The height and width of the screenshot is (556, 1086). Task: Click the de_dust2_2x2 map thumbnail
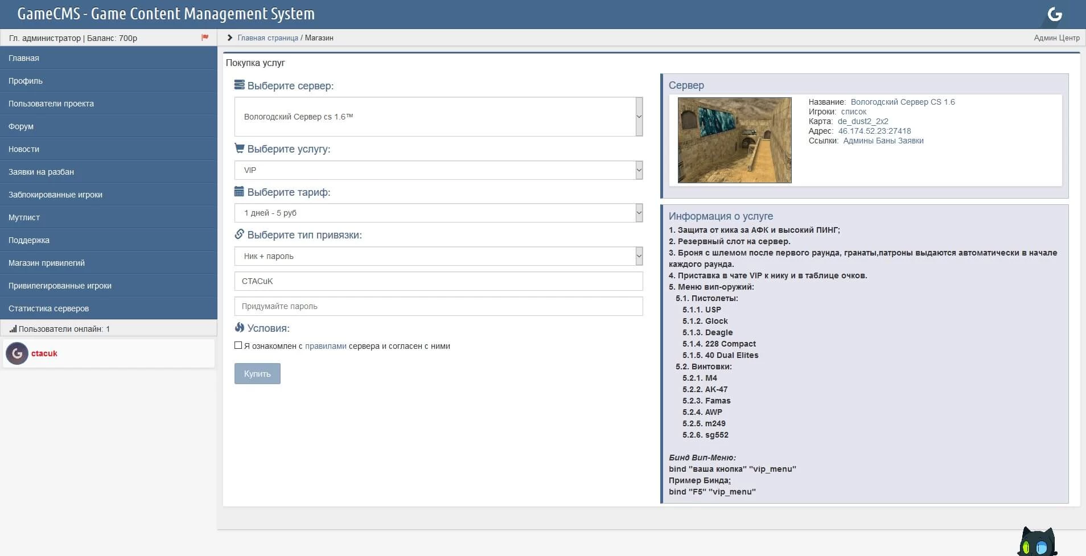(734, 140)
